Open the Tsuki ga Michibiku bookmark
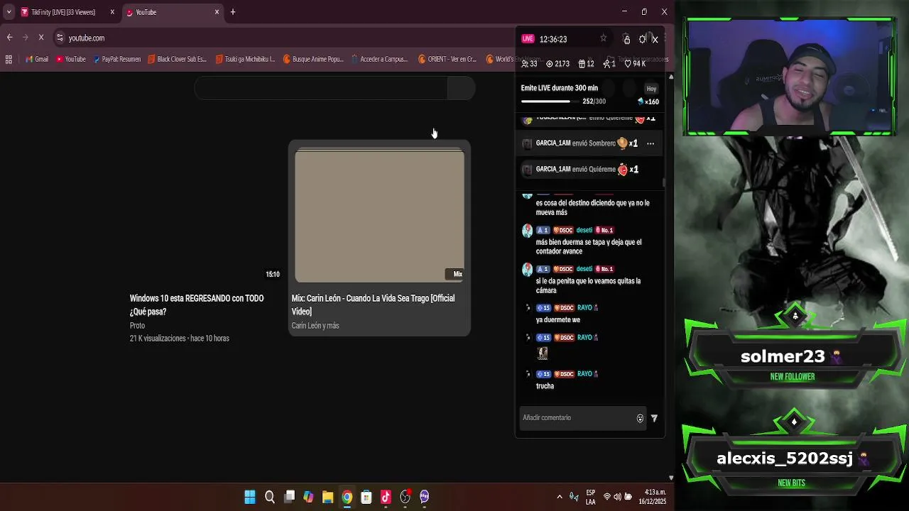This screenshot has width=909, height=511. (x=245, y=59)
